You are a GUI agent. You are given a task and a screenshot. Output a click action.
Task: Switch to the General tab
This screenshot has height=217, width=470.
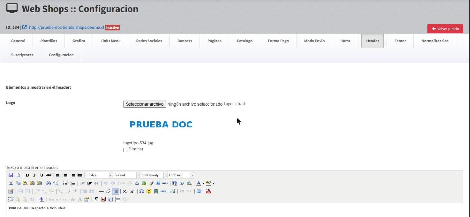(x=18, y=41)
